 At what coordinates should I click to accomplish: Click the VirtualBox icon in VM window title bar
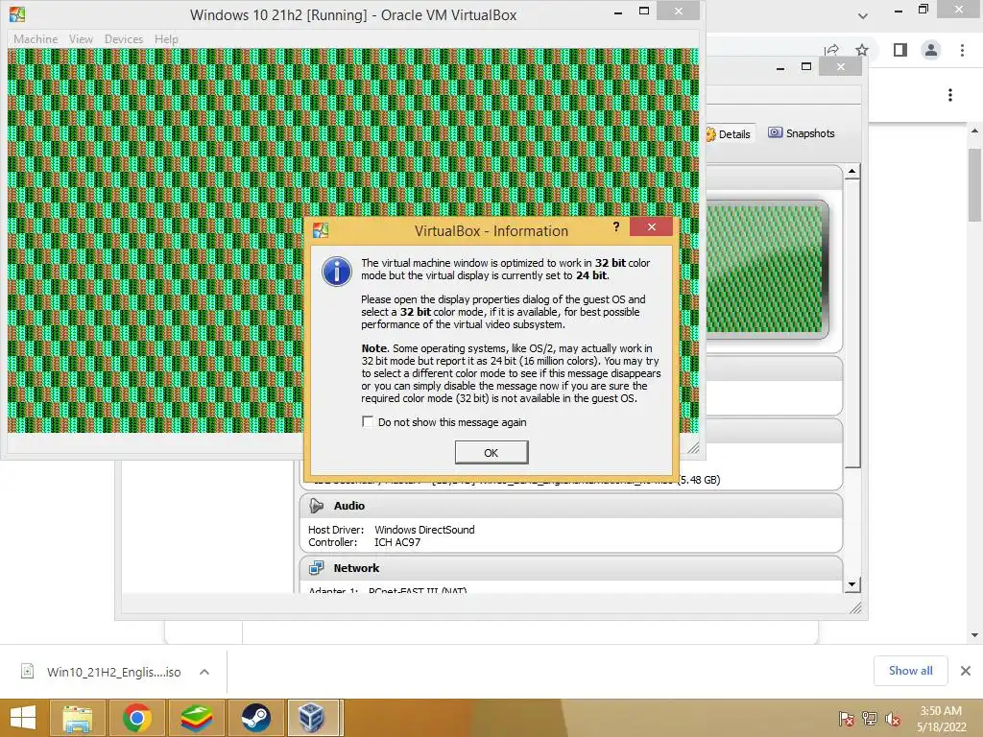coord(17,14)
